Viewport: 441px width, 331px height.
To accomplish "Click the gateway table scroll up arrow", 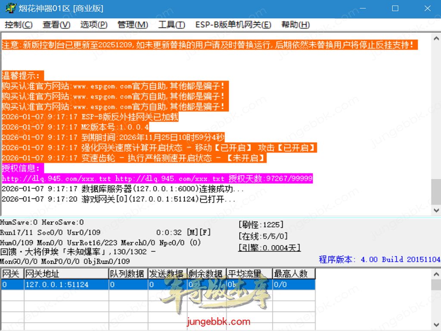I will (436, 274).
